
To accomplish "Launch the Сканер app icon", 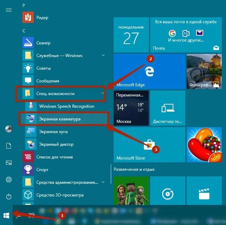I will click(28, 43).
